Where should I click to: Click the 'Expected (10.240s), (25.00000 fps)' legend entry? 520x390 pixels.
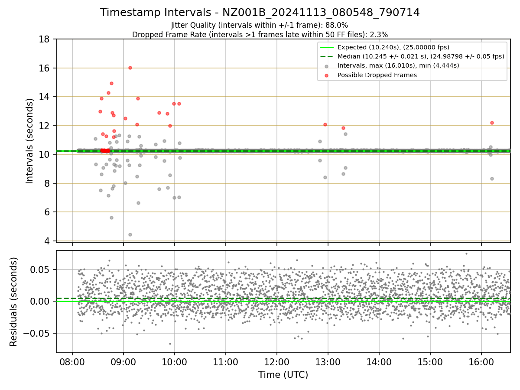pyautogui.click(x=393, y=47)
